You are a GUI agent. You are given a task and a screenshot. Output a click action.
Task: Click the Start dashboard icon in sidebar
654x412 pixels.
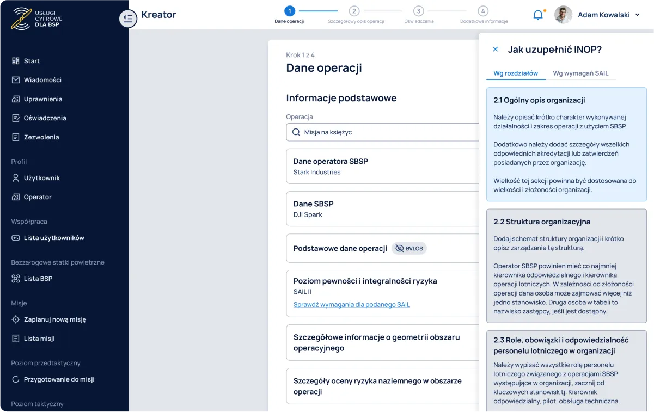[x=16, y=61]
